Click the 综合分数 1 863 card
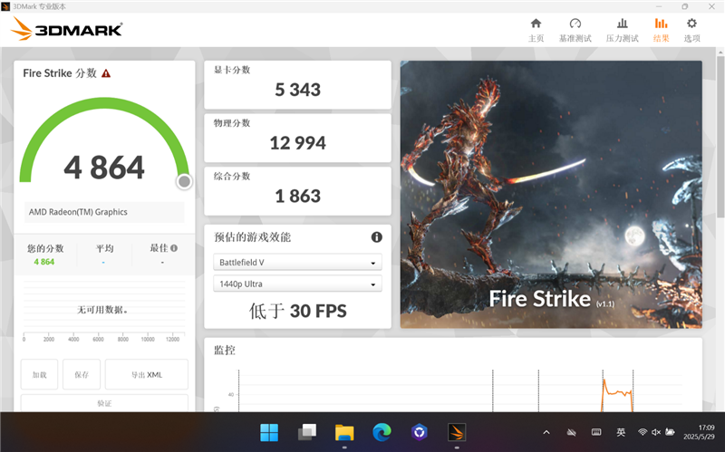Screen dimensions: 725x452 click(x=297, y=191)
